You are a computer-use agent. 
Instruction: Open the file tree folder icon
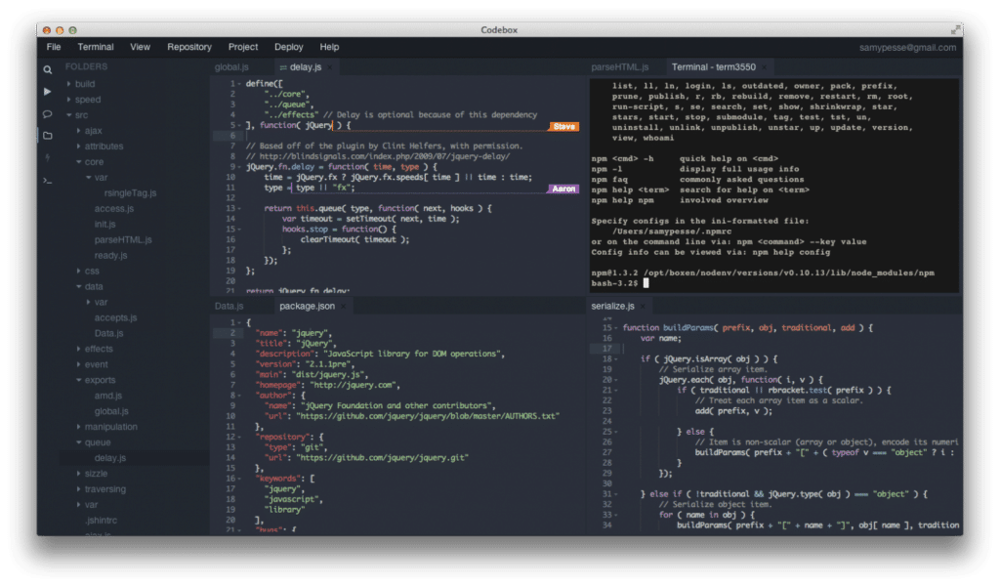(48, 136)
